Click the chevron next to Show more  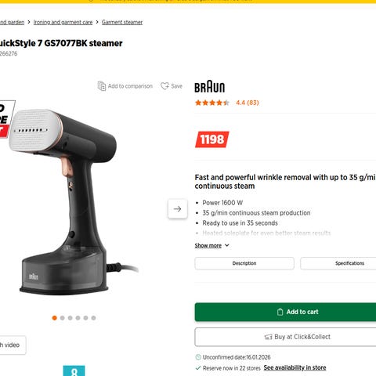227,245
